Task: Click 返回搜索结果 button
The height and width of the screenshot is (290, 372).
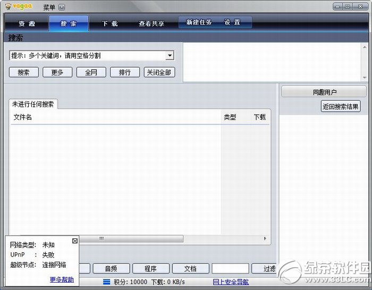Action: point(341,106)
